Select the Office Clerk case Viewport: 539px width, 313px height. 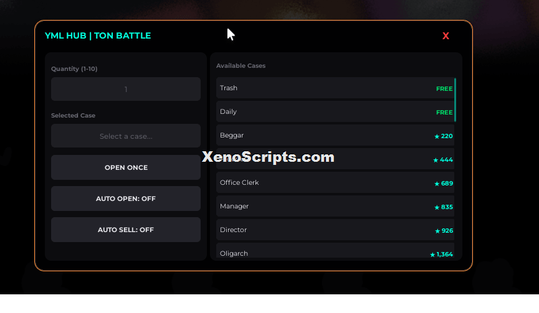335,183
